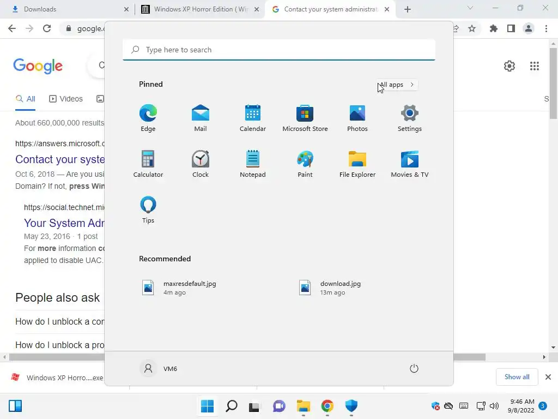Select the Contact your system administrator tab
Viewport: 558px width, 419px height.
330,9
